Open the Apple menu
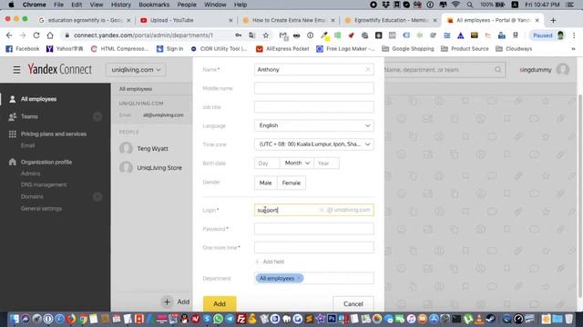The image size is (583, 327). [x=11, y=5]
